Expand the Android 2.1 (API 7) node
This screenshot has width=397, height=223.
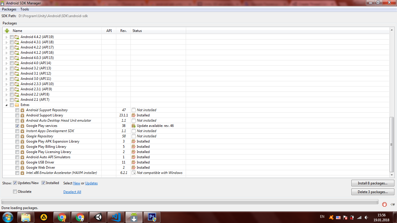point(6,100)
